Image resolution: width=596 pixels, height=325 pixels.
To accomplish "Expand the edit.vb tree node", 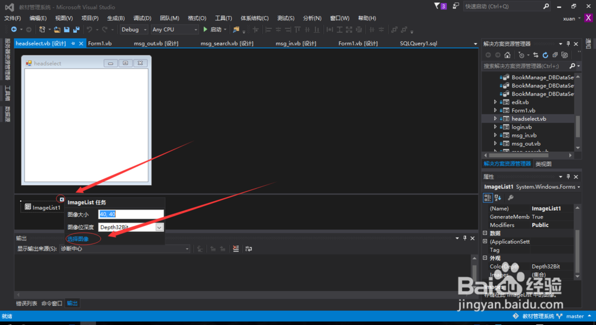I will [x=495, y=102].
